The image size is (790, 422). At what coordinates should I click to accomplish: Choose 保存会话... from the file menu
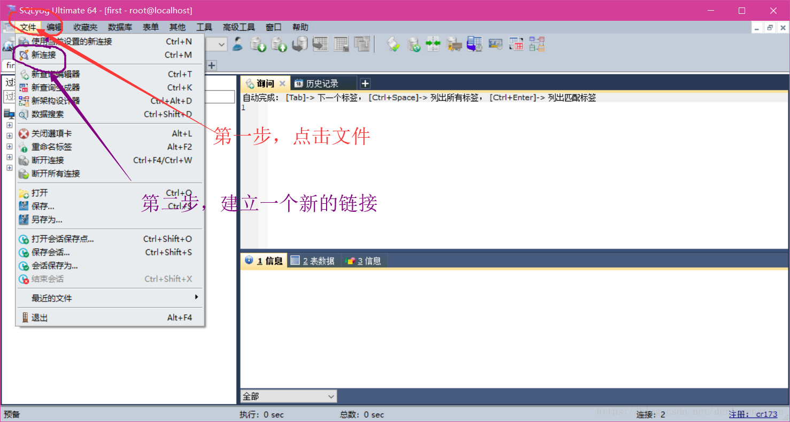pyautogui.click(x=110, y=252)
